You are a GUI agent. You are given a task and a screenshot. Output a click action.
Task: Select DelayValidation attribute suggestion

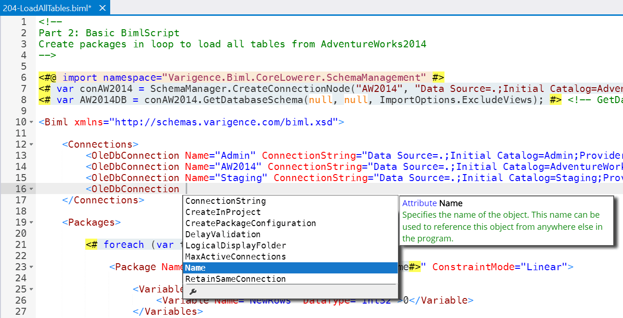(x=223, y=234)
